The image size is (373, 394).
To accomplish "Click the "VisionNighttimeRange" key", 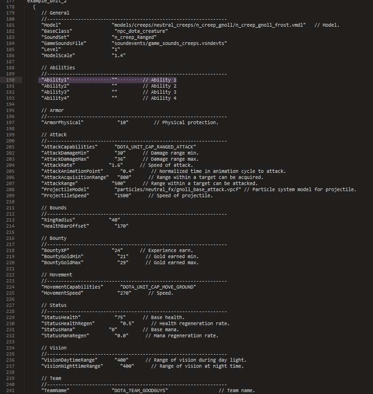I will click(x=72, y=366).
